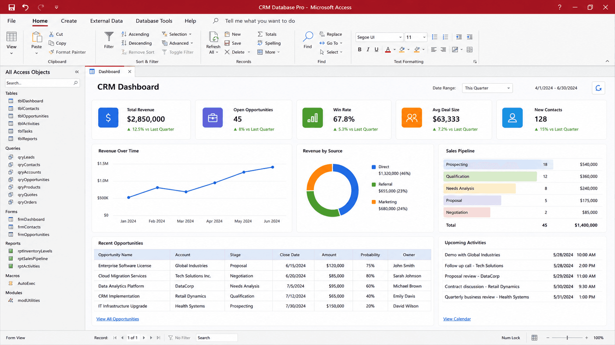Image resolution: width=615 pixels, height=345 pixels.
Task: Sort records Descending
Action: click(x=136, y=43)
